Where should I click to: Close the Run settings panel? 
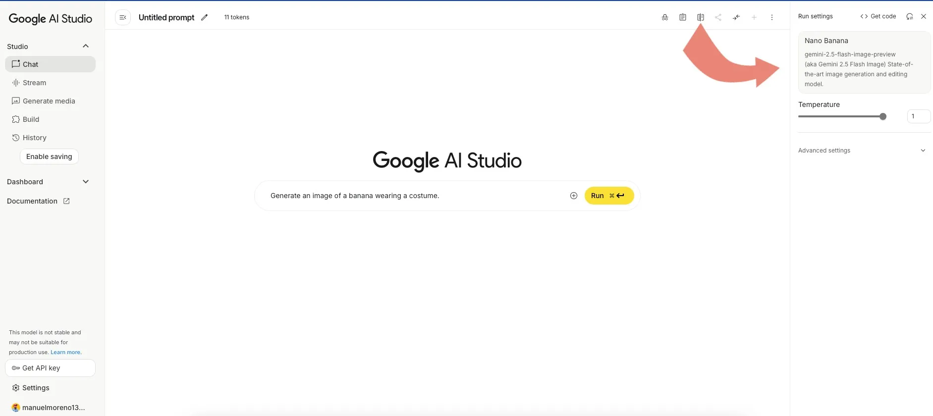924,16
